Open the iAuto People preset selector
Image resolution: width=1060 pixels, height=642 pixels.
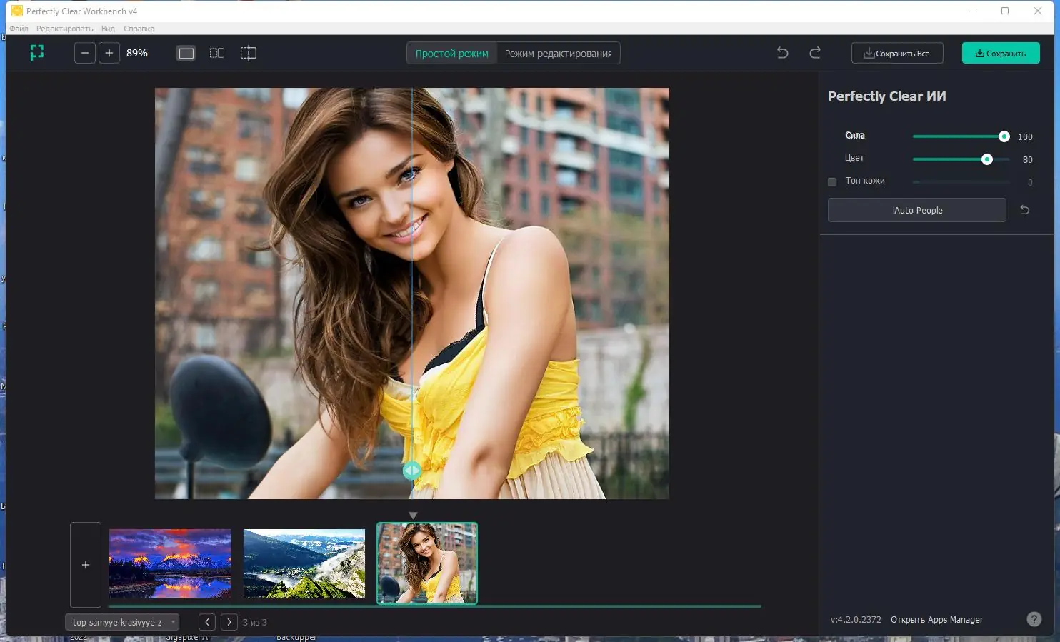coord(916,210)
